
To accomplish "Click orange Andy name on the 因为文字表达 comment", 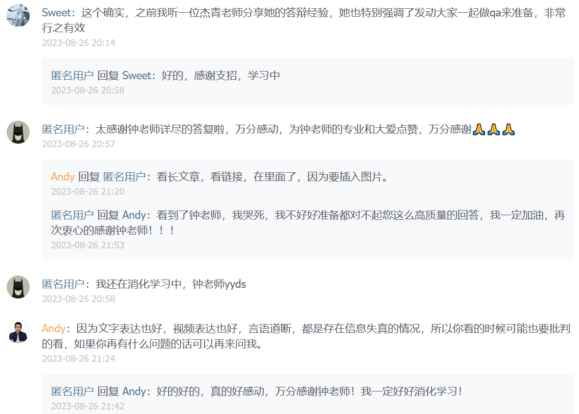I will pos(54,329).
